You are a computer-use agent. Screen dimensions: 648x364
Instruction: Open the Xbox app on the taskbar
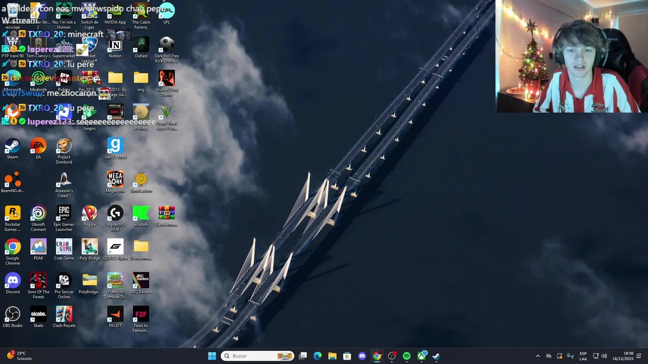(421, 356)
